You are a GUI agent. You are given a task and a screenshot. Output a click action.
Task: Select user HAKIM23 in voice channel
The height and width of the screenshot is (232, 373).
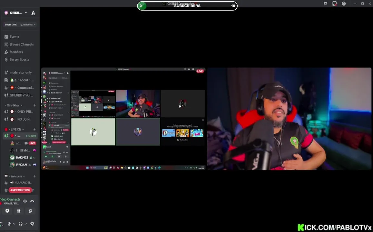tap(23, 158)
